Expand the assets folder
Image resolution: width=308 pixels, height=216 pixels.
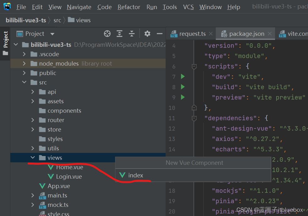point(33,101)
